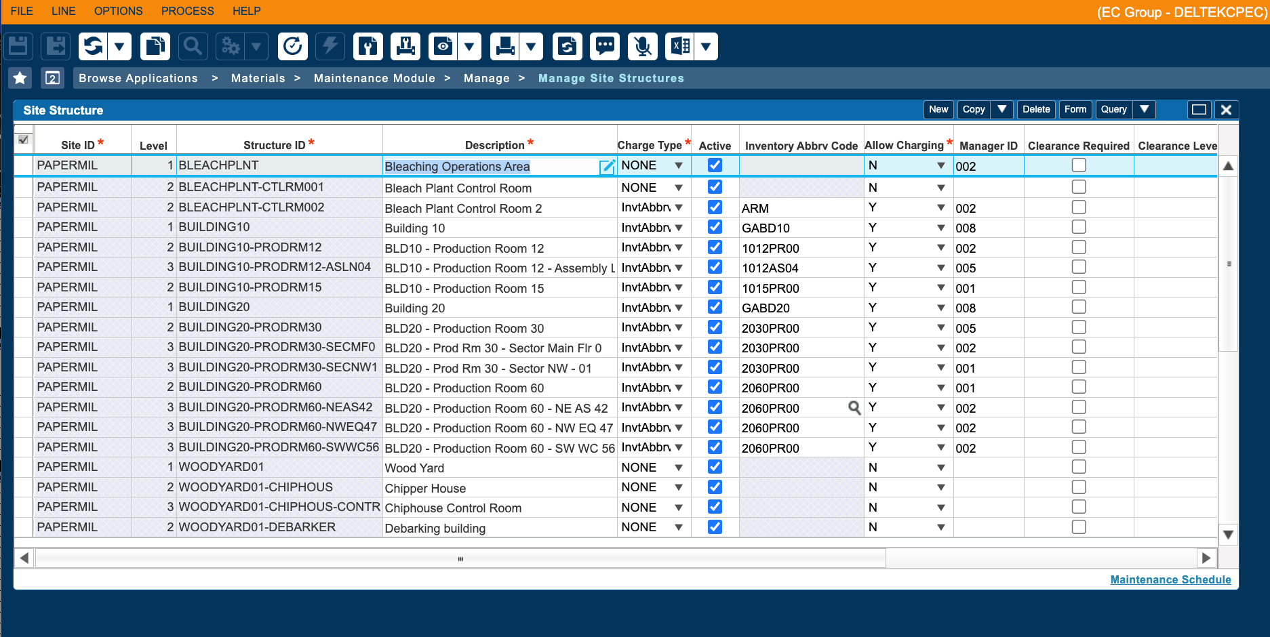Click the microphone voice icon
1270x637 pixels.
point(642,47)
